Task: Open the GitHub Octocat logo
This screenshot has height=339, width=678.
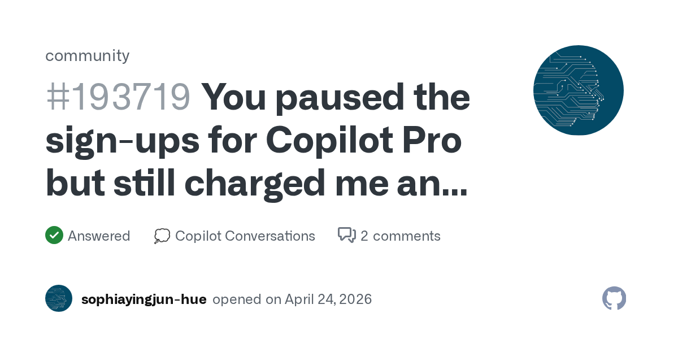Action: (614, 298)
